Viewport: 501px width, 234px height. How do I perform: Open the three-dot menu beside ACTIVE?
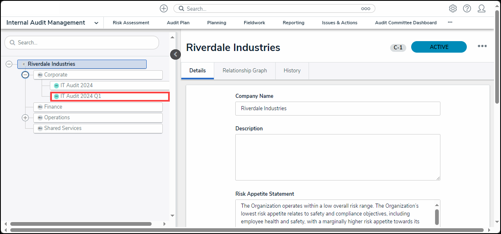point(482,46)
